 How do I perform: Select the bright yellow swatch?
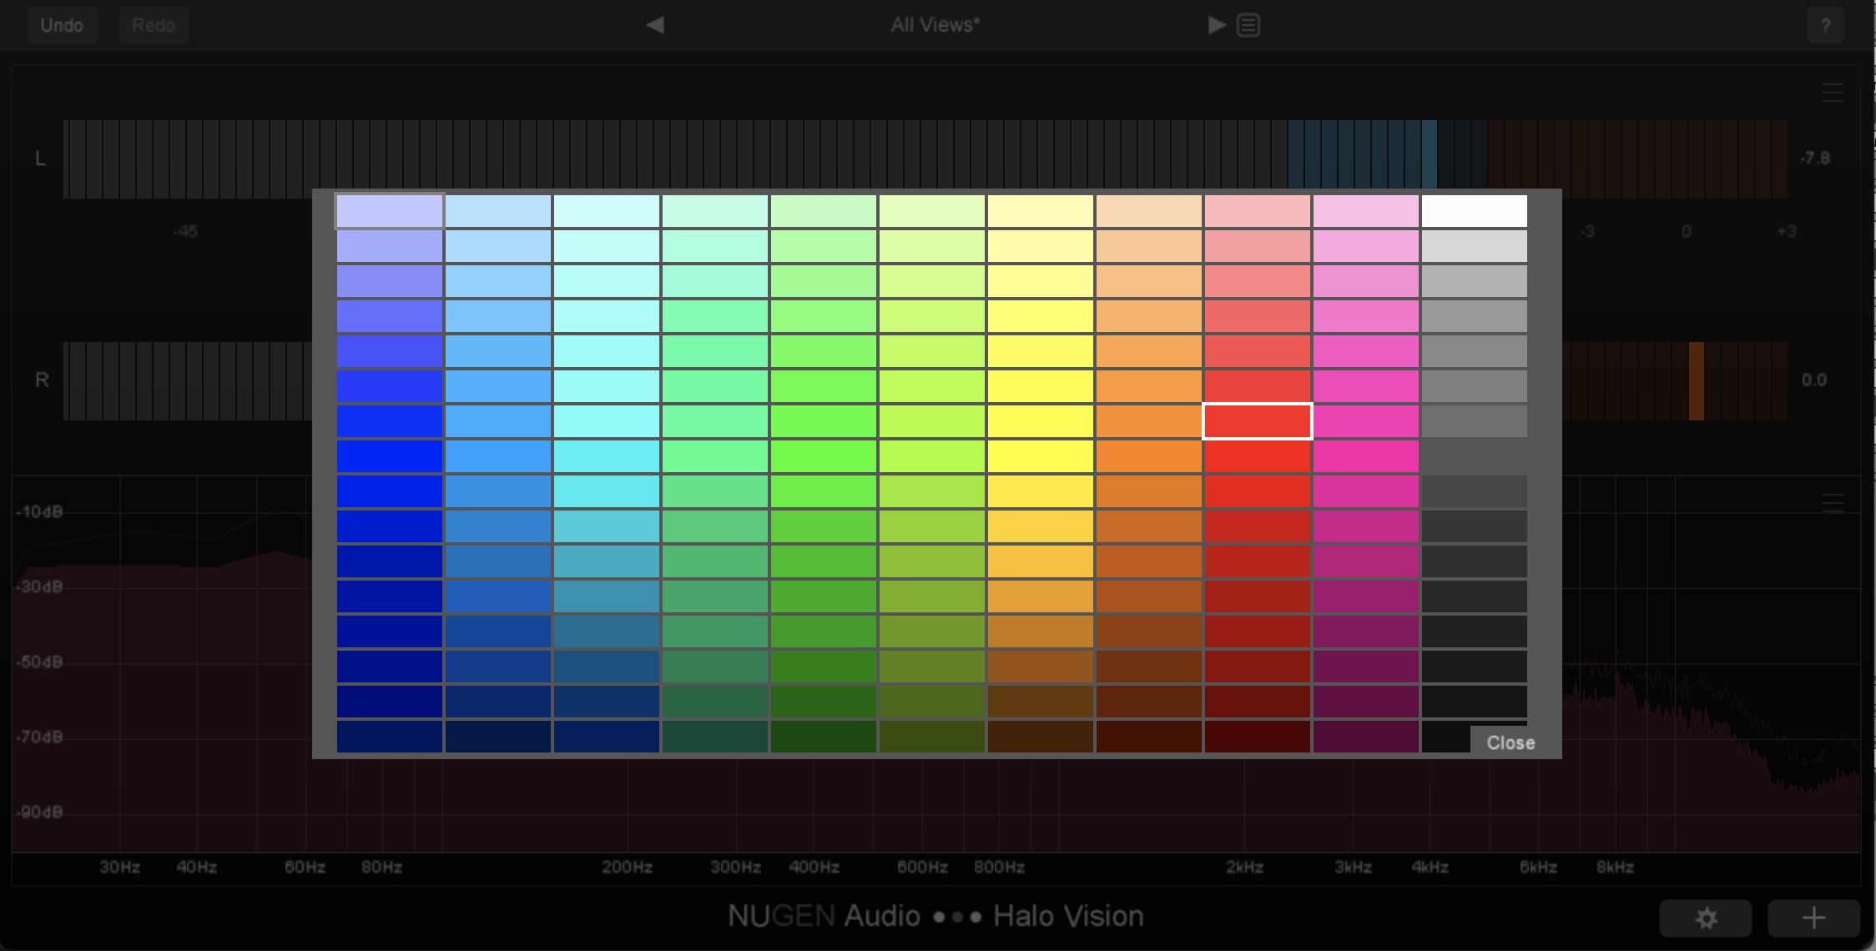1040,456
